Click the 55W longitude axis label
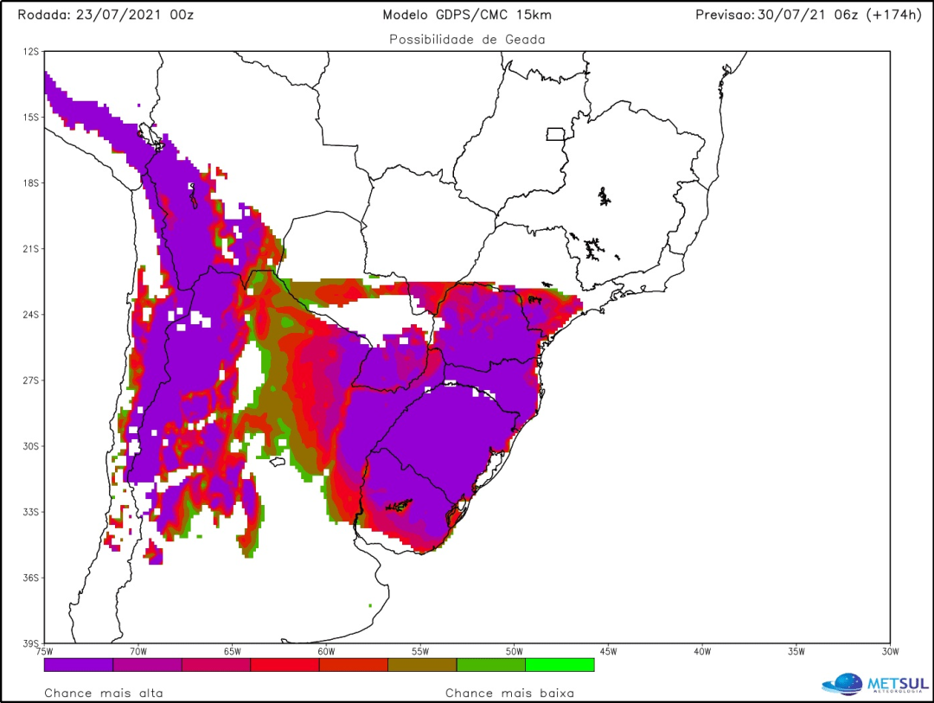The height and width of the screenshot is (703, 934). coord(420,651)
